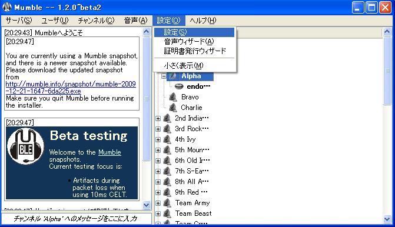
Task: Open 証明書発行ウィザード menu entry
Action: click(x=194, y=51)
